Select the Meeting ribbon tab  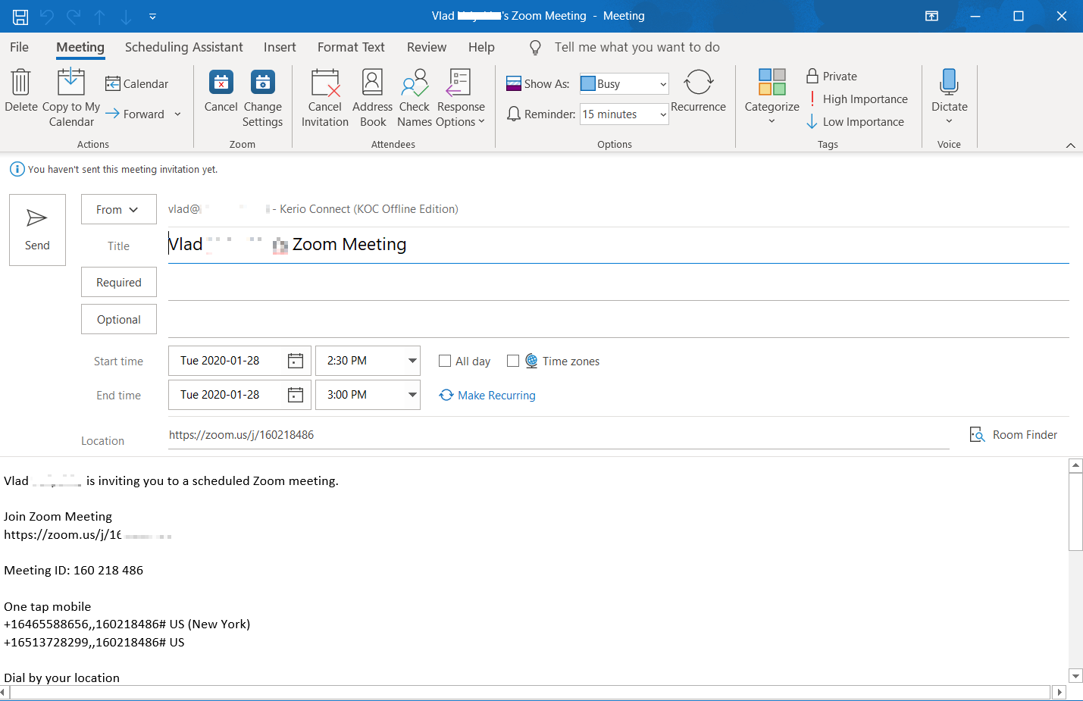coord(80,47)
